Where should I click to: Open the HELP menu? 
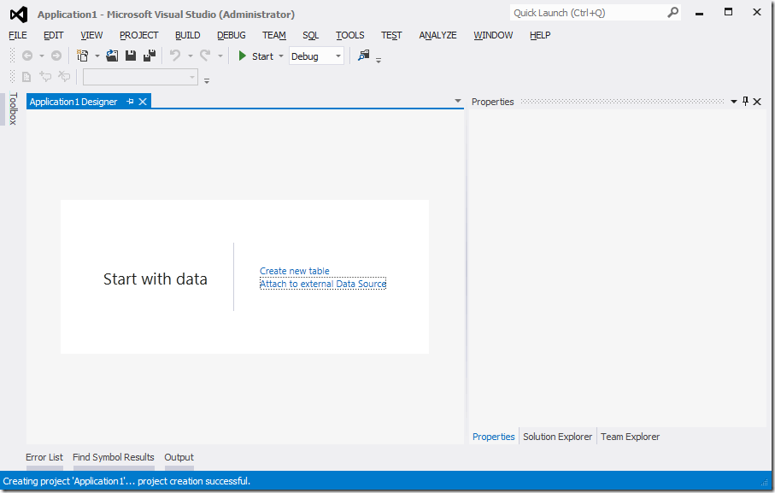pos(540,35)
